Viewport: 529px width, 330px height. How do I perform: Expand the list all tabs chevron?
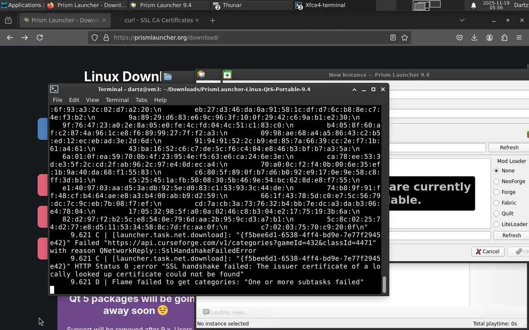(462, 20)
